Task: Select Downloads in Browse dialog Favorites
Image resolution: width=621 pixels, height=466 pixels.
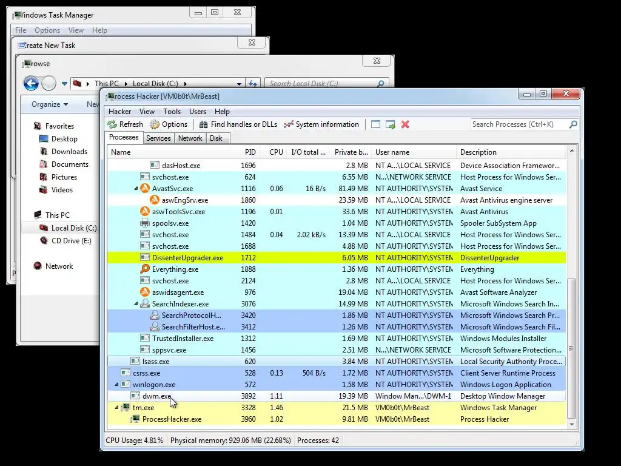Action: [x=63, y=151]
